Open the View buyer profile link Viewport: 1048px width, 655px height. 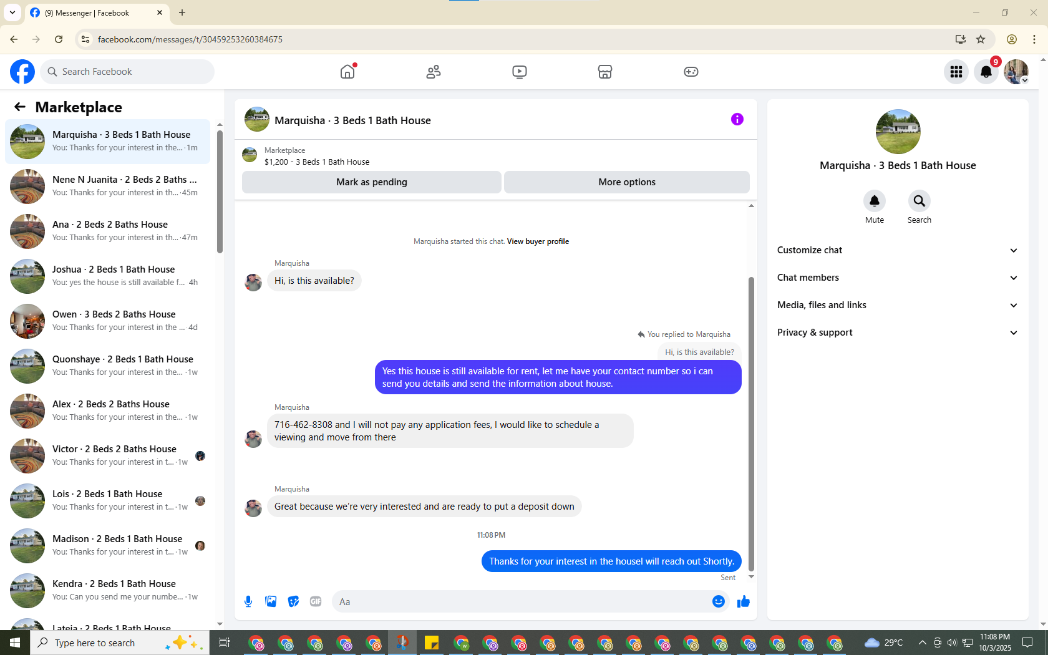coord(538,241)
